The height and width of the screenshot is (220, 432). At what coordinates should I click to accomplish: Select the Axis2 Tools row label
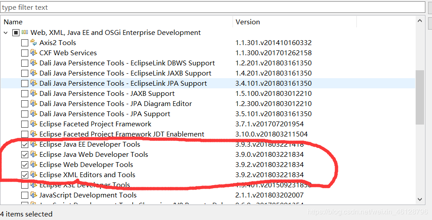[x=57, y=43]
